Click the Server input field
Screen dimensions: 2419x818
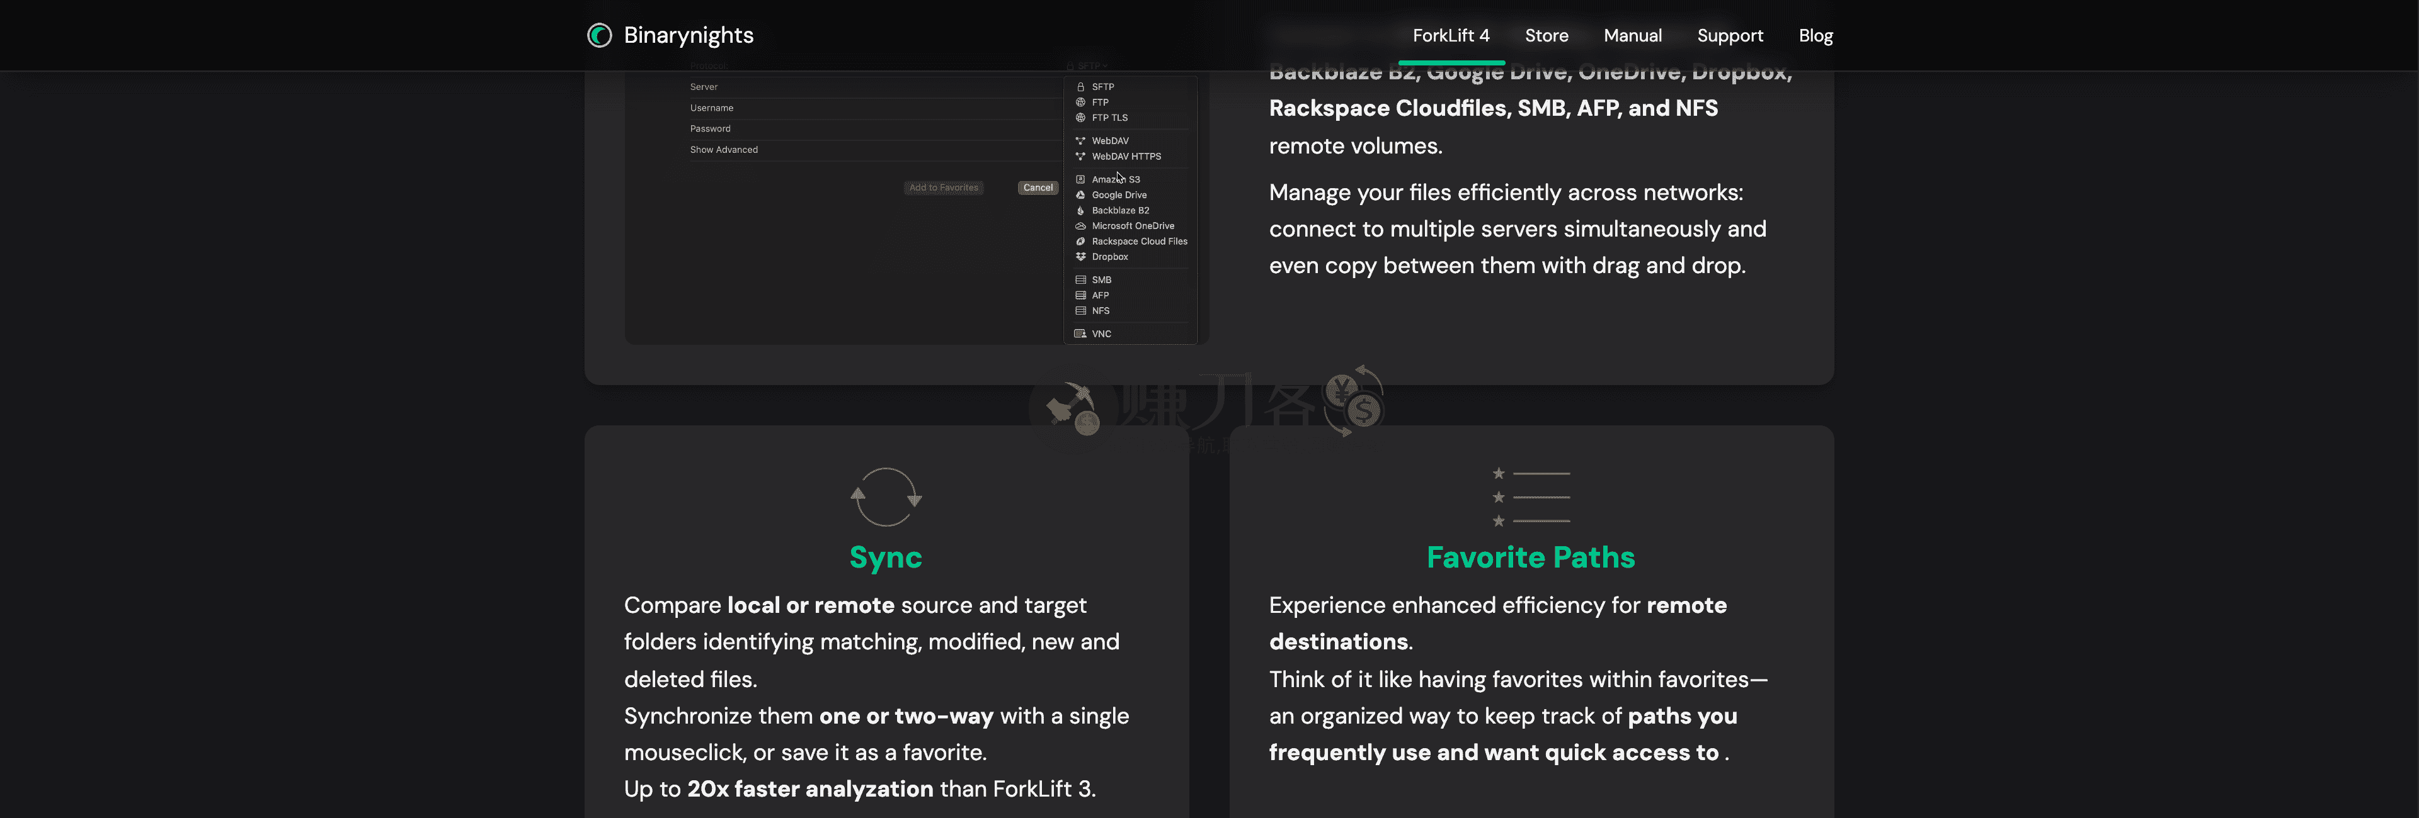tap(873, 87)
